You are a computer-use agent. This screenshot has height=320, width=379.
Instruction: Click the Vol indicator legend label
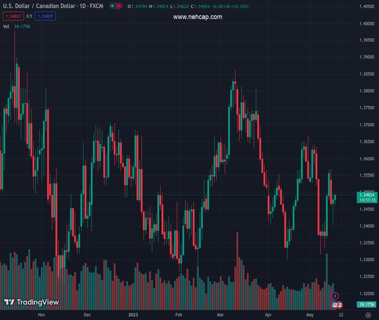(6, 26)
